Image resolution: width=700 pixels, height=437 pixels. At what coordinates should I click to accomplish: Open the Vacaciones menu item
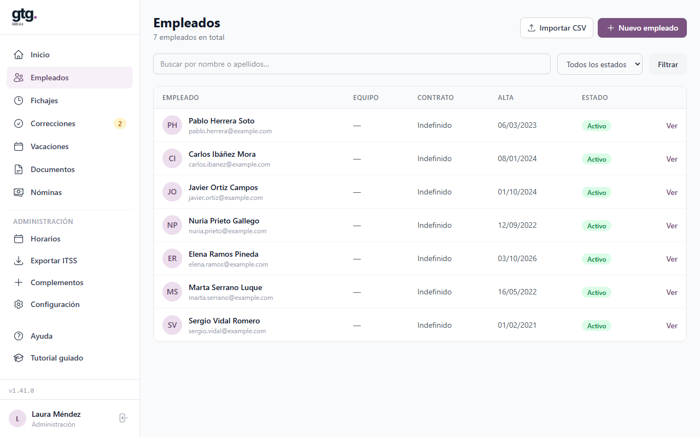coord(69,146)
